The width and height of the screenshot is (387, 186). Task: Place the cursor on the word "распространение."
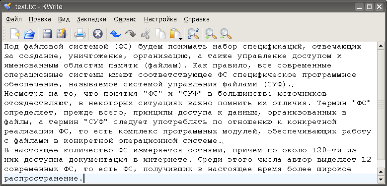pos(43,179)
